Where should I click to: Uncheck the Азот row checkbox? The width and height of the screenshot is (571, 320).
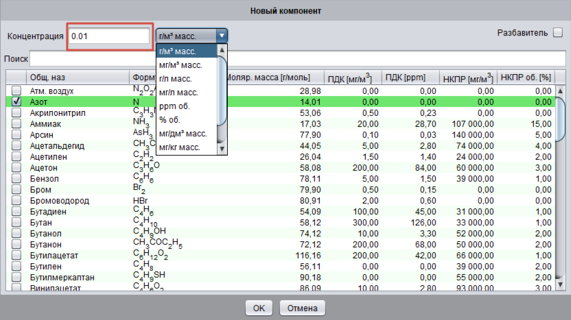[x=16, y=101]
